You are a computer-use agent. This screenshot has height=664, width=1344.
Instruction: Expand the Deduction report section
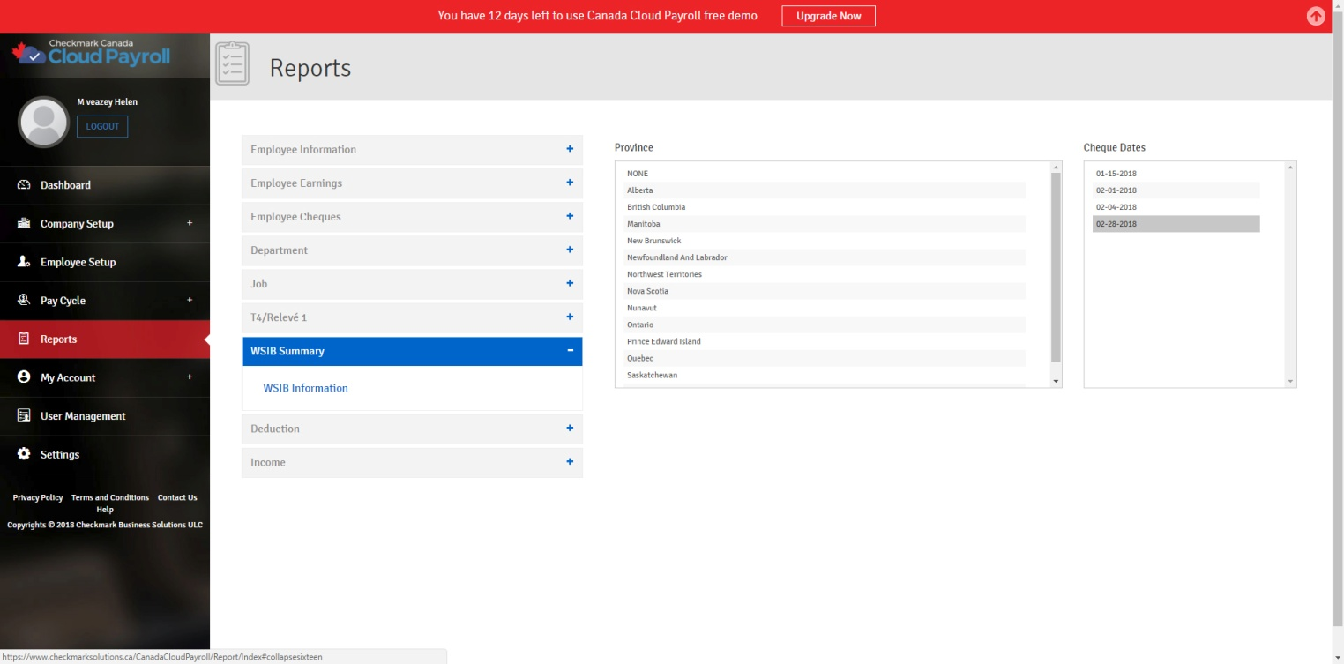tap(570, 428)
